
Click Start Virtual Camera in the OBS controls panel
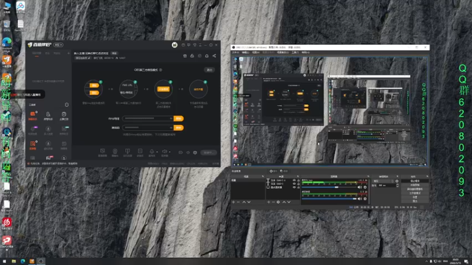coord(415,189)
